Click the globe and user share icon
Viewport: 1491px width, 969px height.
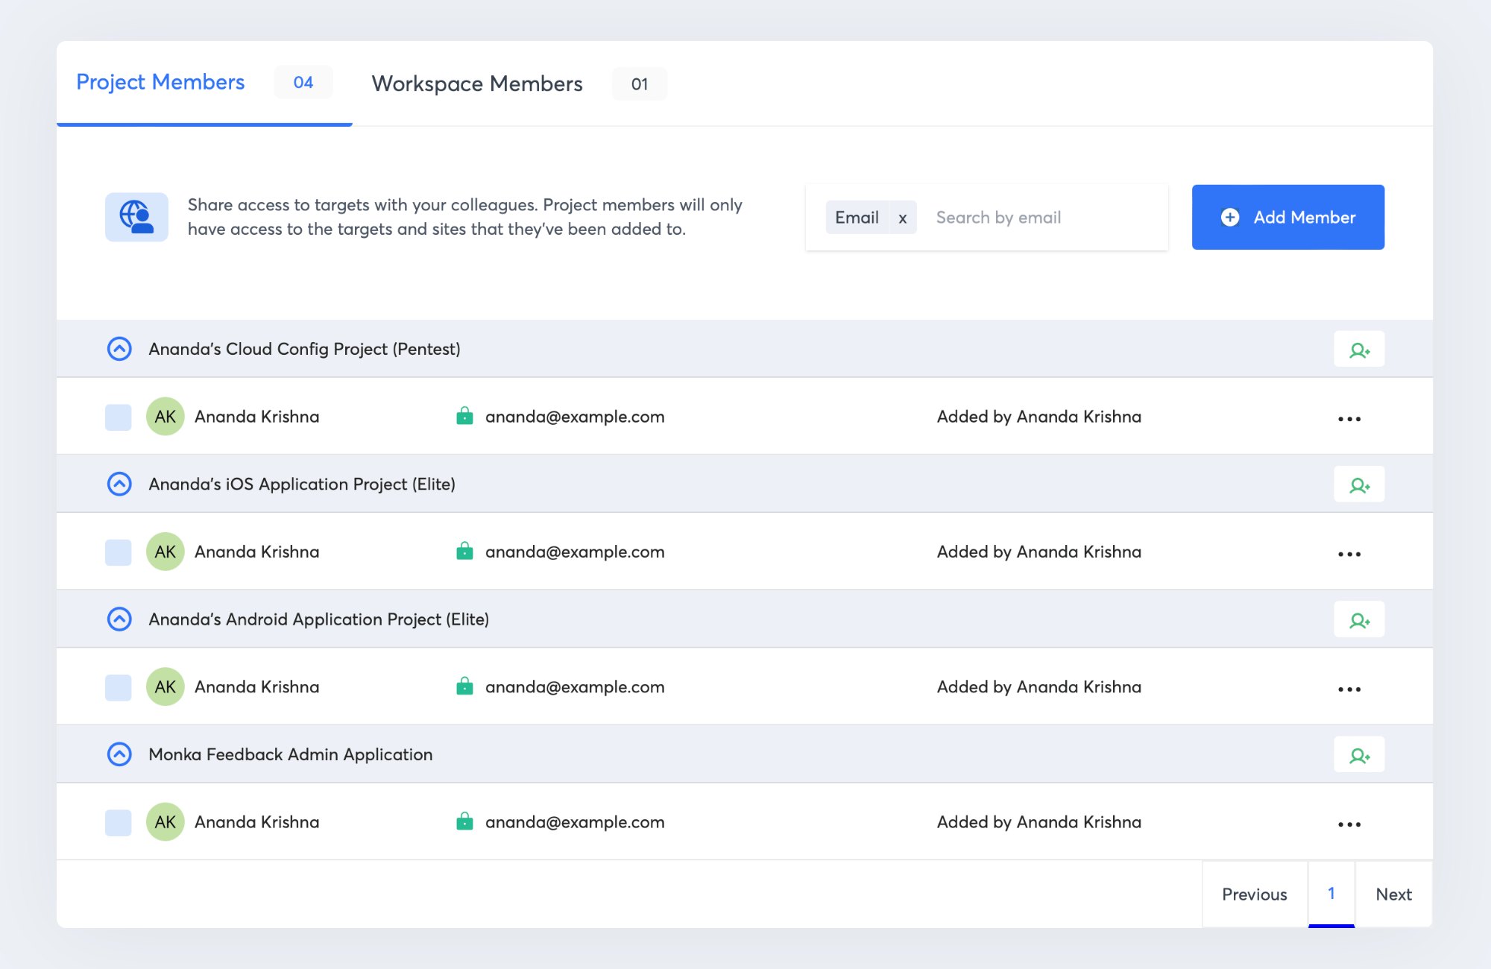tap(136, 217)
